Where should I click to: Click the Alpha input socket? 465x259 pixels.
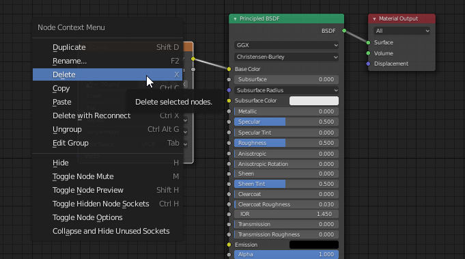(x=229, y=254)
